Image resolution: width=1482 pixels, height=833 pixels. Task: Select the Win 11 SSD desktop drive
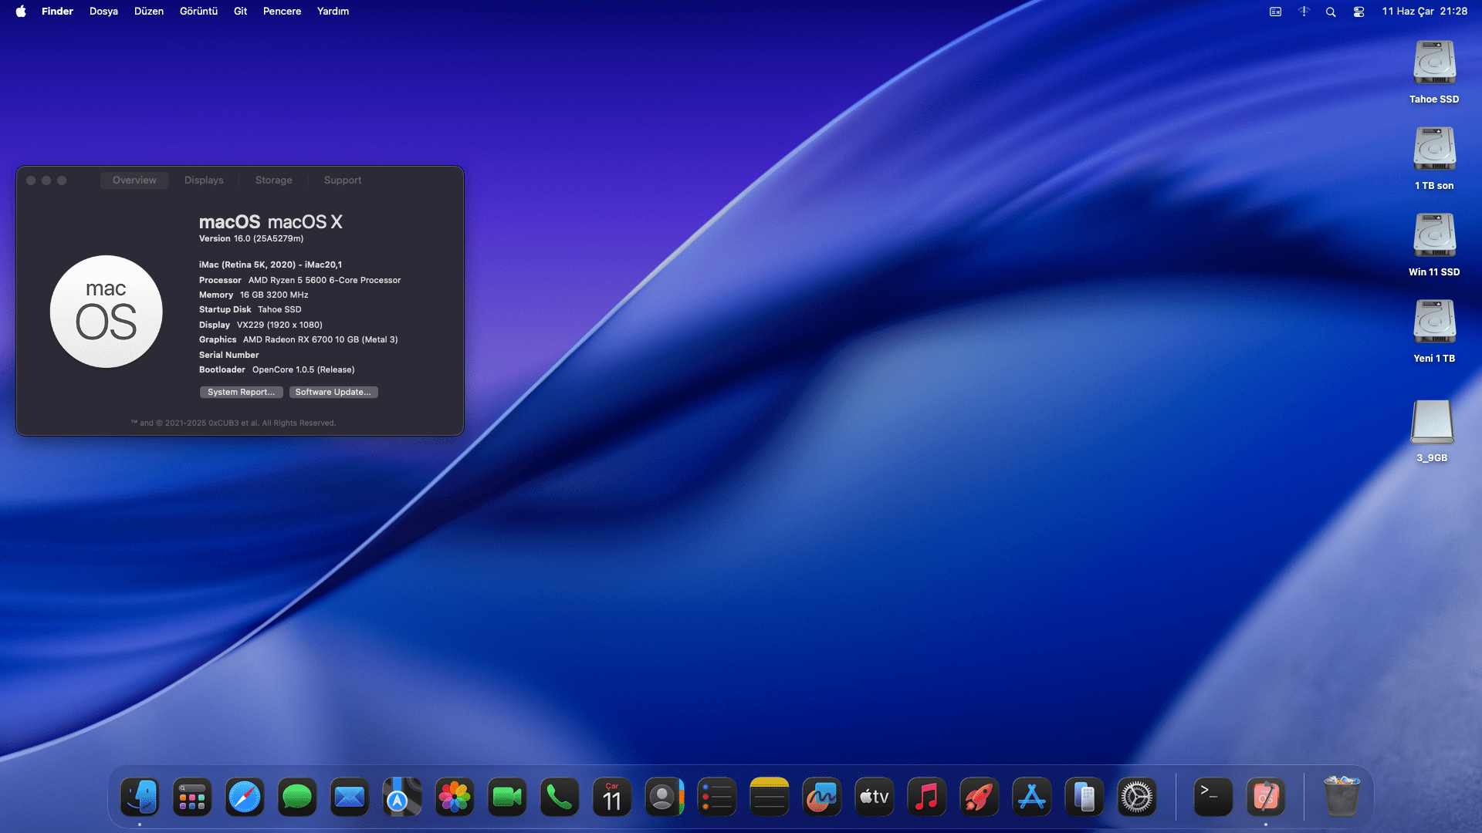(x=1434, y=236)
